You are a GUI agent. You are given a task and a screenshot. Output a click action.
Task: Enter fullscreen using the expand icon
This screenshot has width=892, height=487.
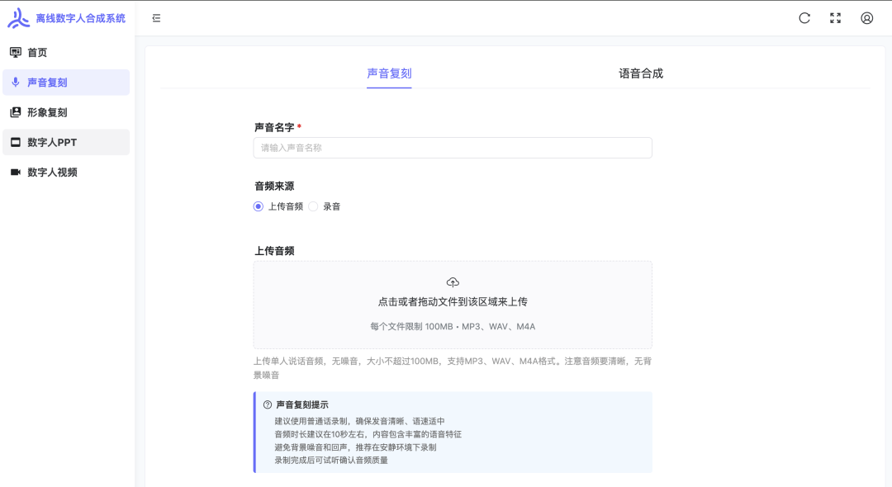pyautogui.click(x=836, y=17)
